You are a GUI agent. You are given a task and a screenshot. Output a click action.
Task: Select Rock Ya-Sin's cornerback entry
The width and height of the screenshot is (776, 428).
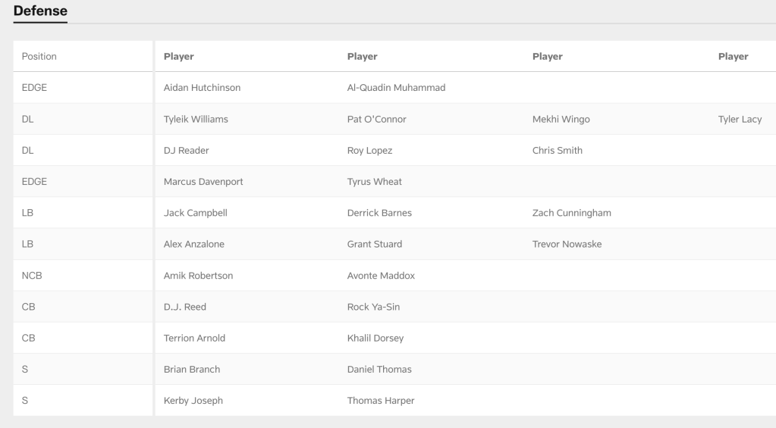point(373,307)
